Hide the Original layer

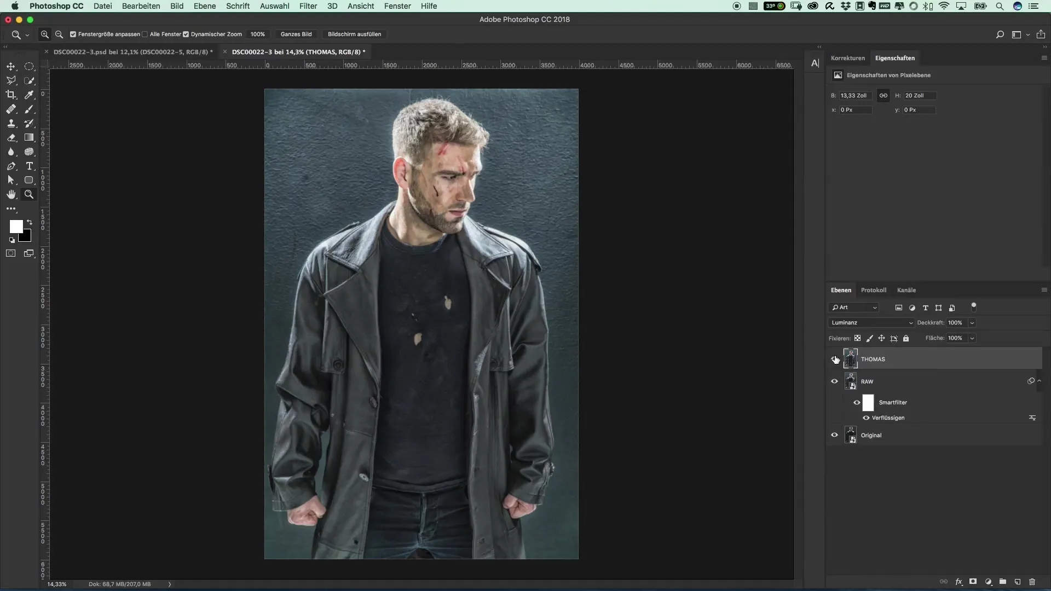tap(835, 435)
